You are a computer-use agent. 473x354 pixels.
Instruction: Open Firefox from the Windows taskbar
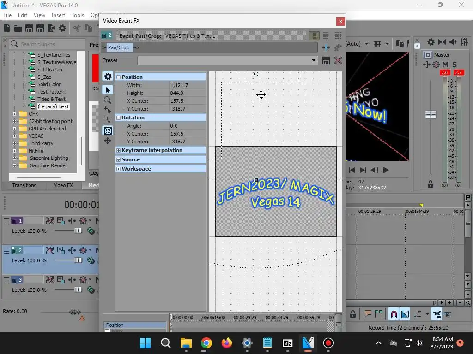(226, 343)
